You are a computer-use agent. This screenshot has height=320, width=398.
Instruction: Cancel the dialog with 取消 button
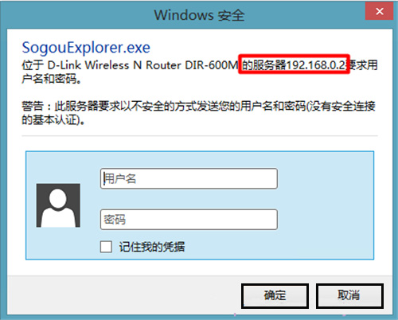(x=349, y=296)
